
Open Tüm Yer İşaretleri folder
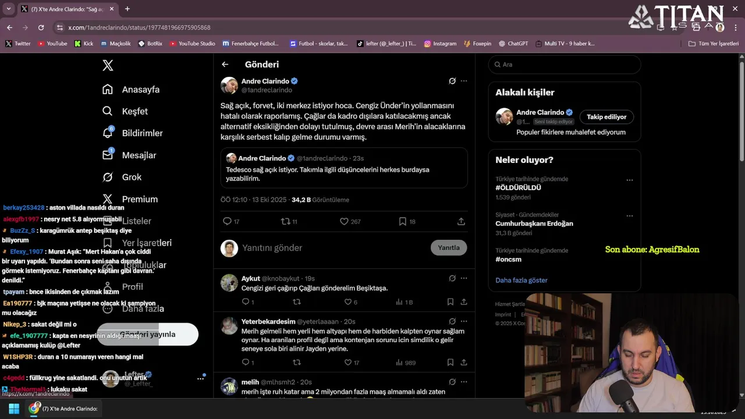pos(713,44)
